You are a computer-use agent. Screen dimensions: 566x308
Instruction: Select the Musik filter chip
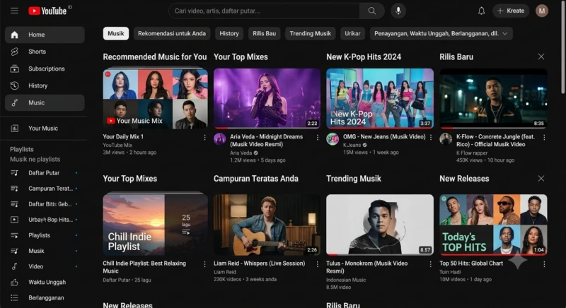click(x=115, y=33)
